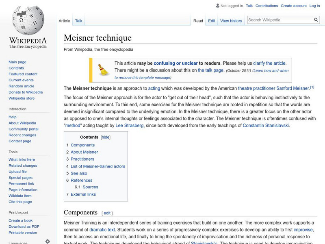
Task: Click the Wikipedia globe logo
Action: [28, 20]
